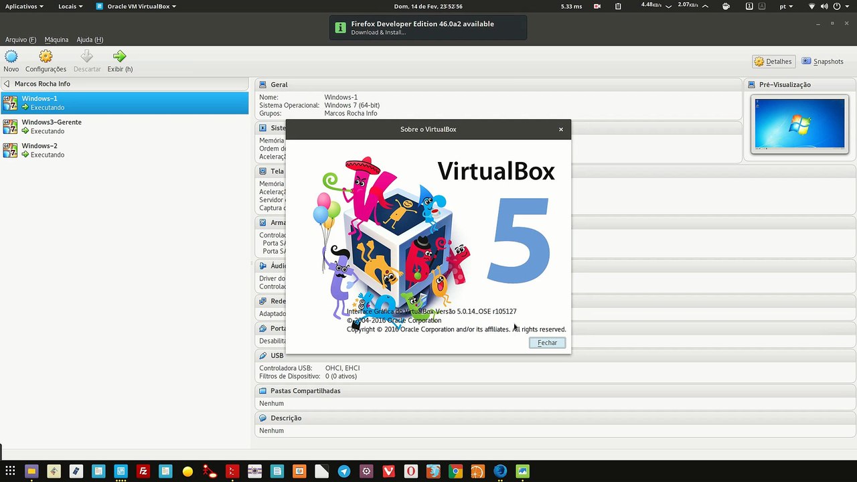857x482 pixels.
Task: Open the Locais menu
Action: (70, 6)
